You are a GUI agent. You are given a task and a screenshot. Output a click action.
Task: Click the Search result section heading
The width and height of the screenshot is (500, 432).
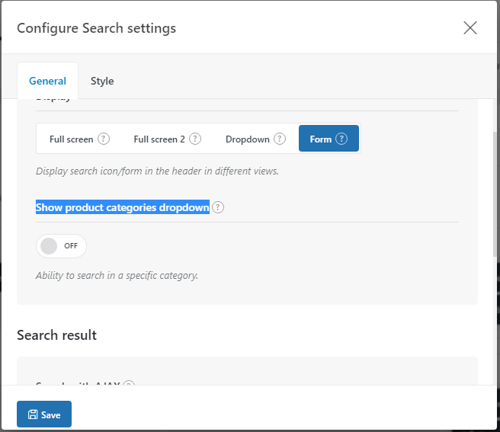(x=56, y=335)
